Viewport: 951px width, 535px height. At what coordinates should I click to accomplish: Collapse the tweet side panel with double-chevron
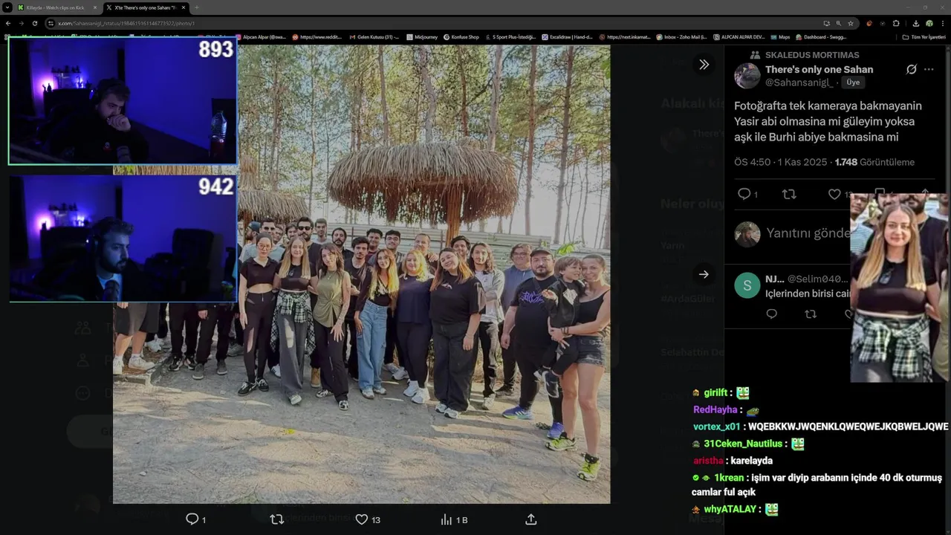704,65
